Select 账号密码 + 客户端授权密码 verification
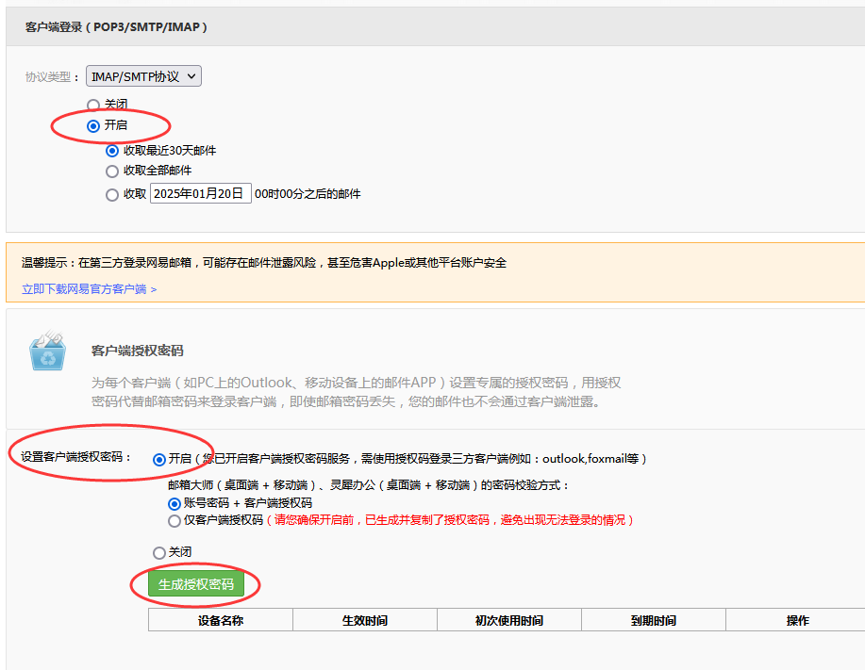865x670 pixels. (x=172, y=504)
